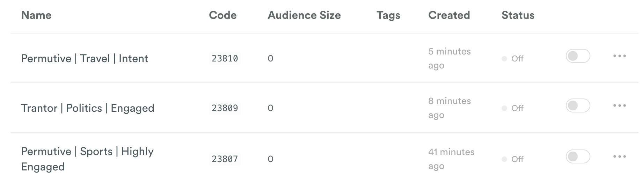The image size is (642, 183).
Task: Click the Status column header
Action: (x=518, y=15)
